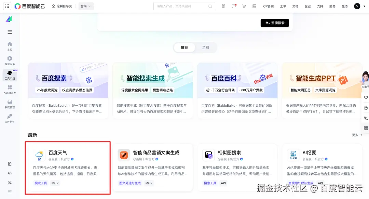Expand the account dropdown arrow
Viewport: 369px width, 199px height.
[364, 6]
